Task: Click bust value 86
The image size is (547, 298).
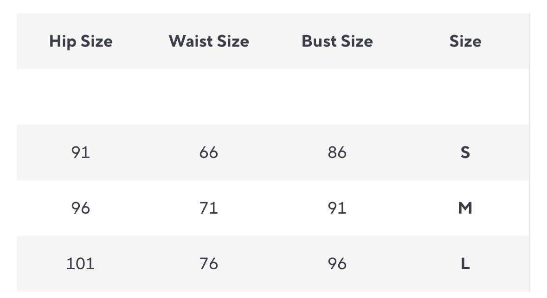Action: (337, 152)
